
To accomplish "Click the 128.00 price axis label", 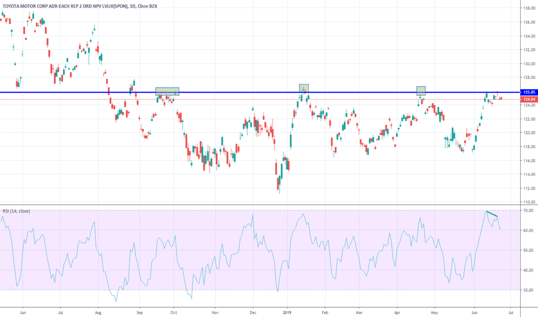I will click(529, 77).
